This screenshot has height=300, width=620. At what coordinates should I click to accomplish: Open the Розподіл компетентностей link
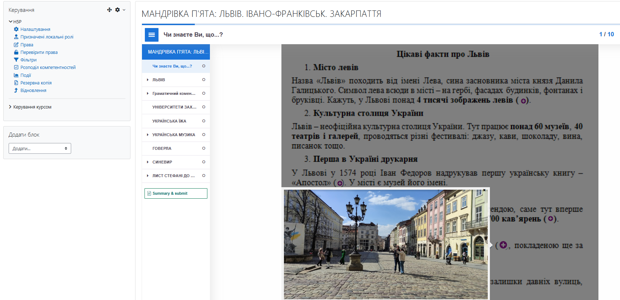[48, 67]
